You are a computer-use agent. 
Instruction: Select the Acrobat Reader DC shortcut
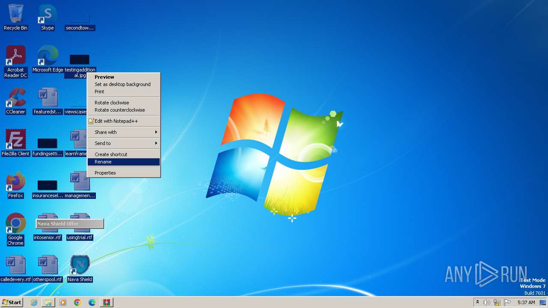pyautogui.click(x=15, y=62)
